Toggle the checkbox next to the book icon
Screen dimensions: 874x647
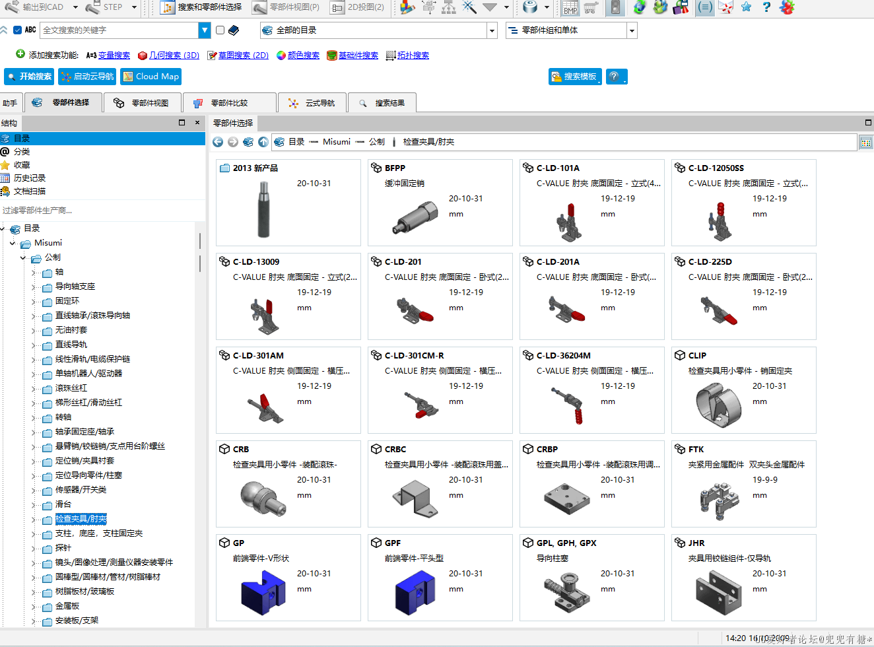pos(220,30)
